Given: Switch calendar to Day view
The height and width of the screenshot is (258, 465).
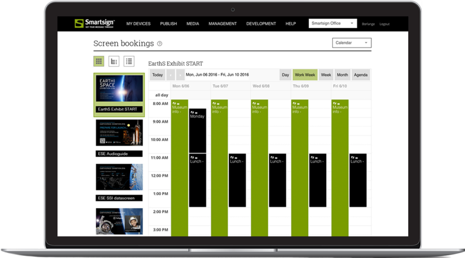Looking at the screenshot, I should point(285,75).
